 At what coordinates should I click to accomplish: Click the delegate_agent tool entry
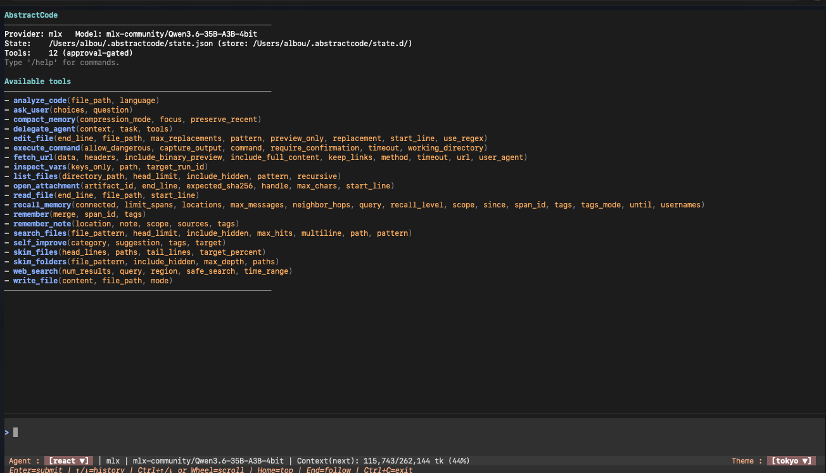(88, 129)
